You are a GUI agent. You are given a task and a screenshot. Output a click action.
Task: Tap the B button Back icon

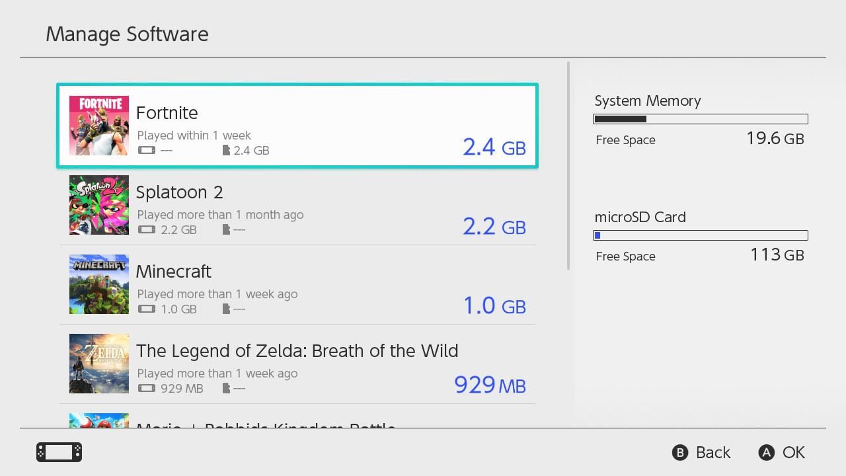pyautogui.click(x=680, y=452)
